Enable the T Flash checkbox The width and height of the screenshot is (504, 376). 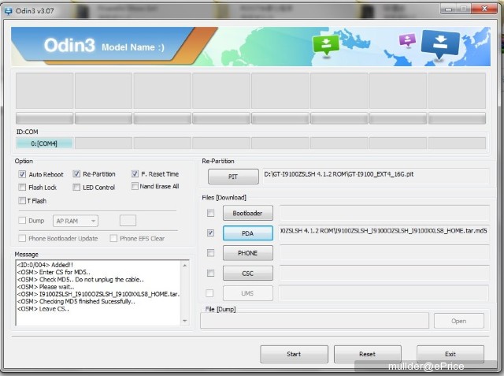pos(22,201)
